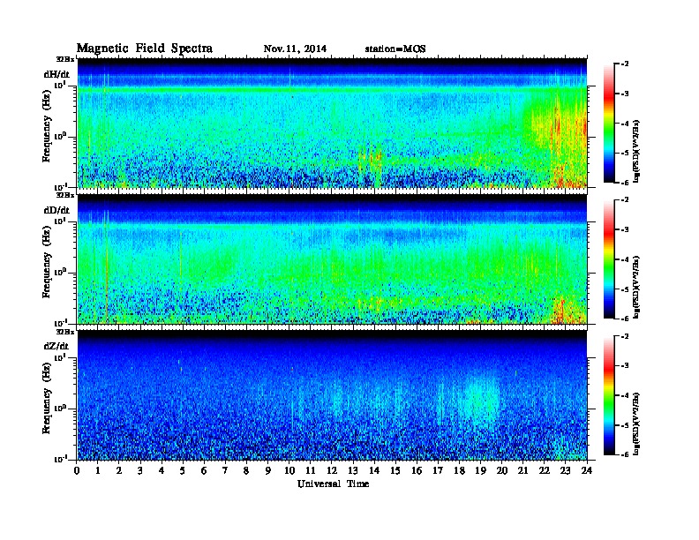Click "-3" tick on dZ/dt color scale
This screenshot has height=540, width=699.
pos(625,365)
